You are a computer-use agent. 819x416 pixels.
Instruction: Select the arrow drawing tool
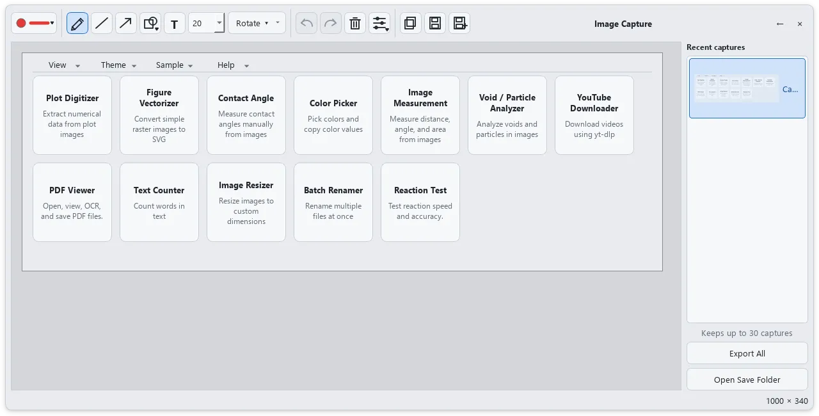[x=126, y=24]
